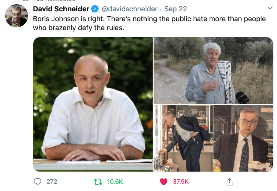Click the Sep 22 timestamp
This screenshot has width=277, height=191.
[175, 9]
